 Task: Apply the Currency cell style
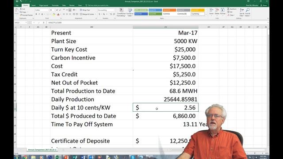tap(198, 14)
